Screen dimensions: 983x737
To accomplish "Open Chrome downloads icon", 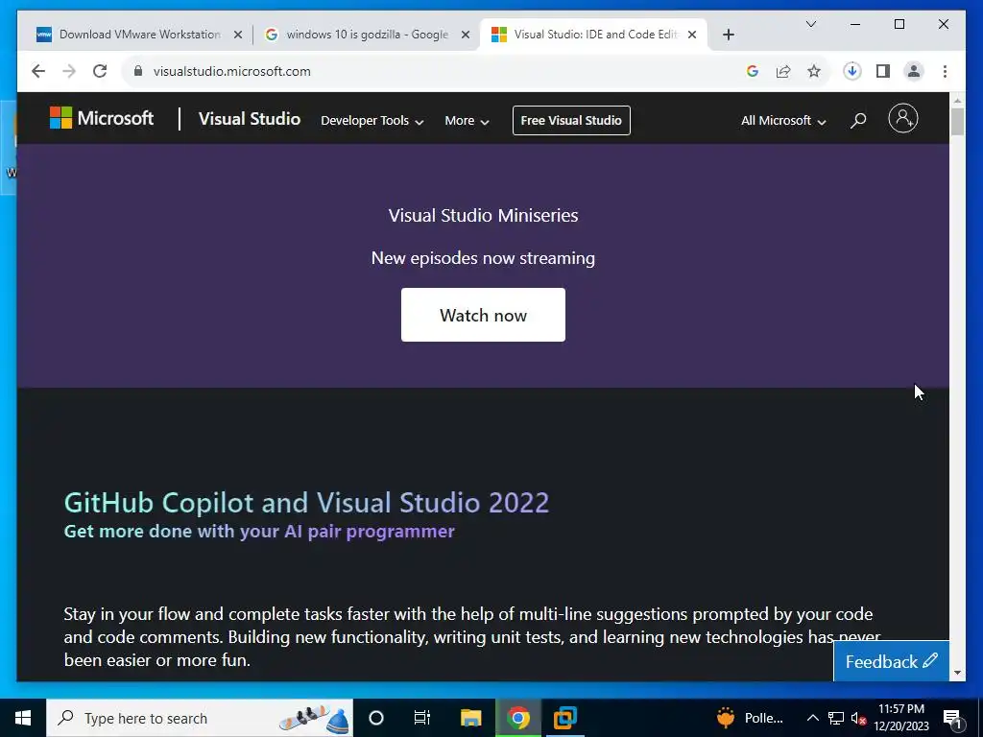I will tap(852, 71).
